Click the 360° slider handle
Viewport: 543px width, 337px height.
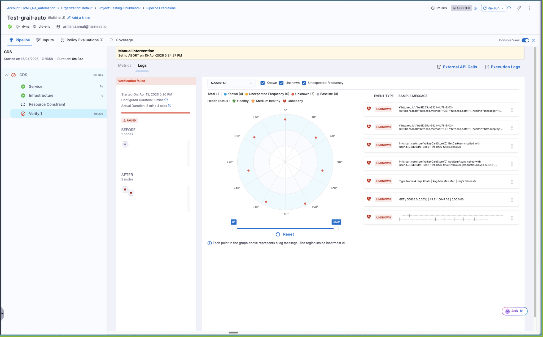coord(336,229)
